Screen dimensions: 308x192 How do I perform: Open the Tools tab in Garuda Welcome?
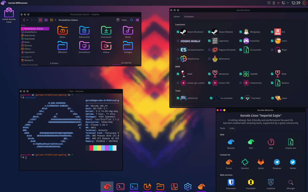point(222,128)
